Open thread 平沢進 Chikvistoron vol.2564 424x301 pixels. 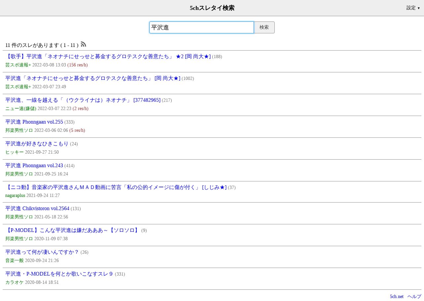[x=37, y=208]
